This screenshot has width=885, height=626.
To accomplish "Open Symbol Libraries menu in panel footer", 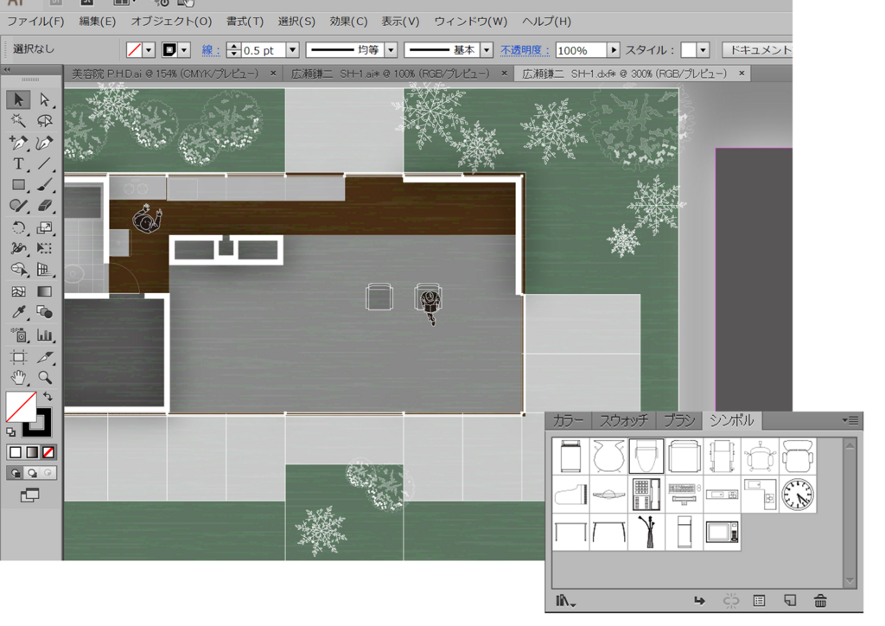I will point(565,601).
